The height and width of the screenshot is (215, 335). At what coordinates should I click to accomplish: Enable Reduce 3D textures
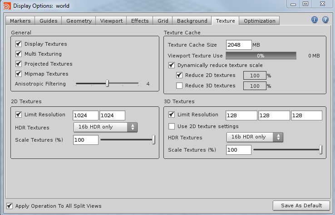(x=179, y=86)
